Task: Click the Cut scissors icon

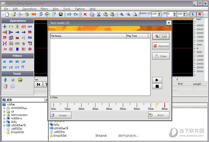Action: (99, 14)
